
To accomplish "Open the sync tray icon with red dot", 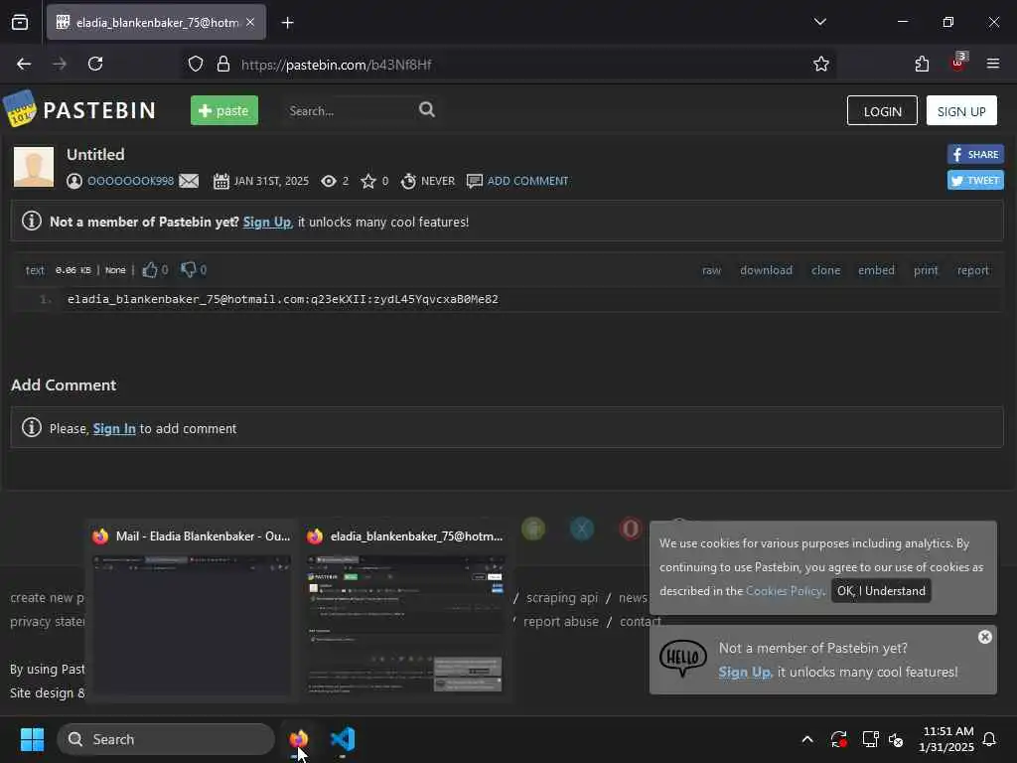I will point(838,739).
